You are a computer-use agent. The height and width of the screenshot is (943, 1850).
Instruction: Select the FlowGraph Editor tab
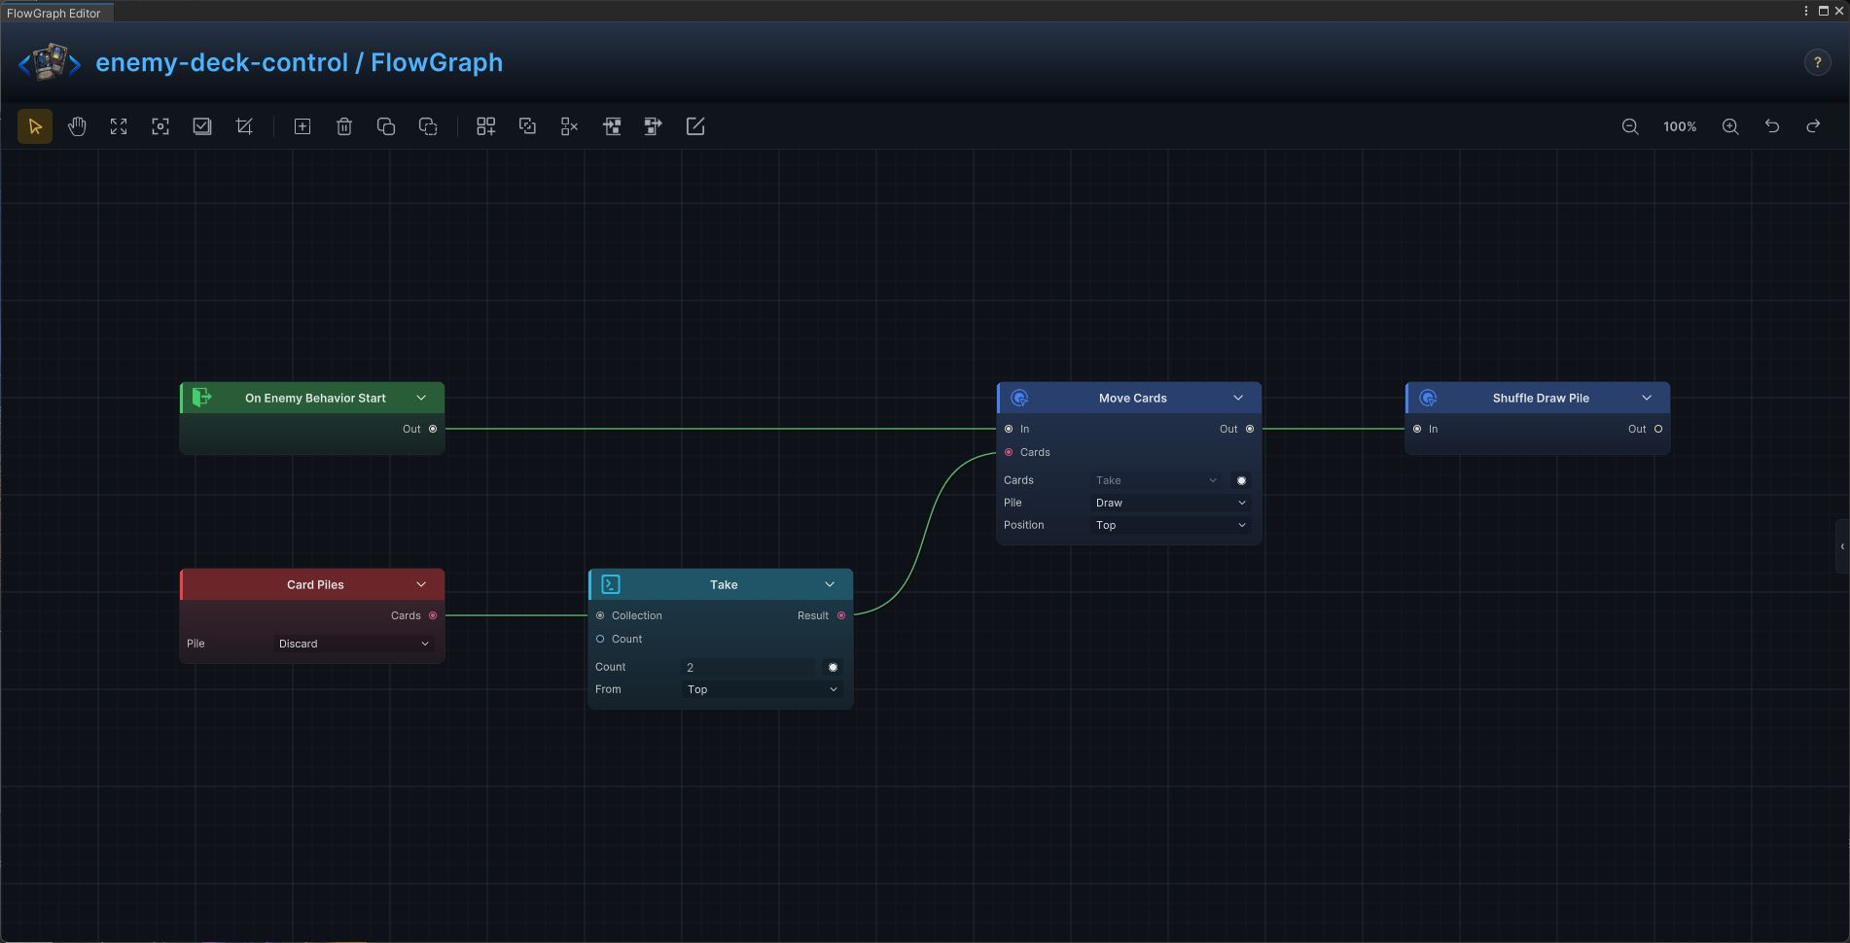[54, 12]
